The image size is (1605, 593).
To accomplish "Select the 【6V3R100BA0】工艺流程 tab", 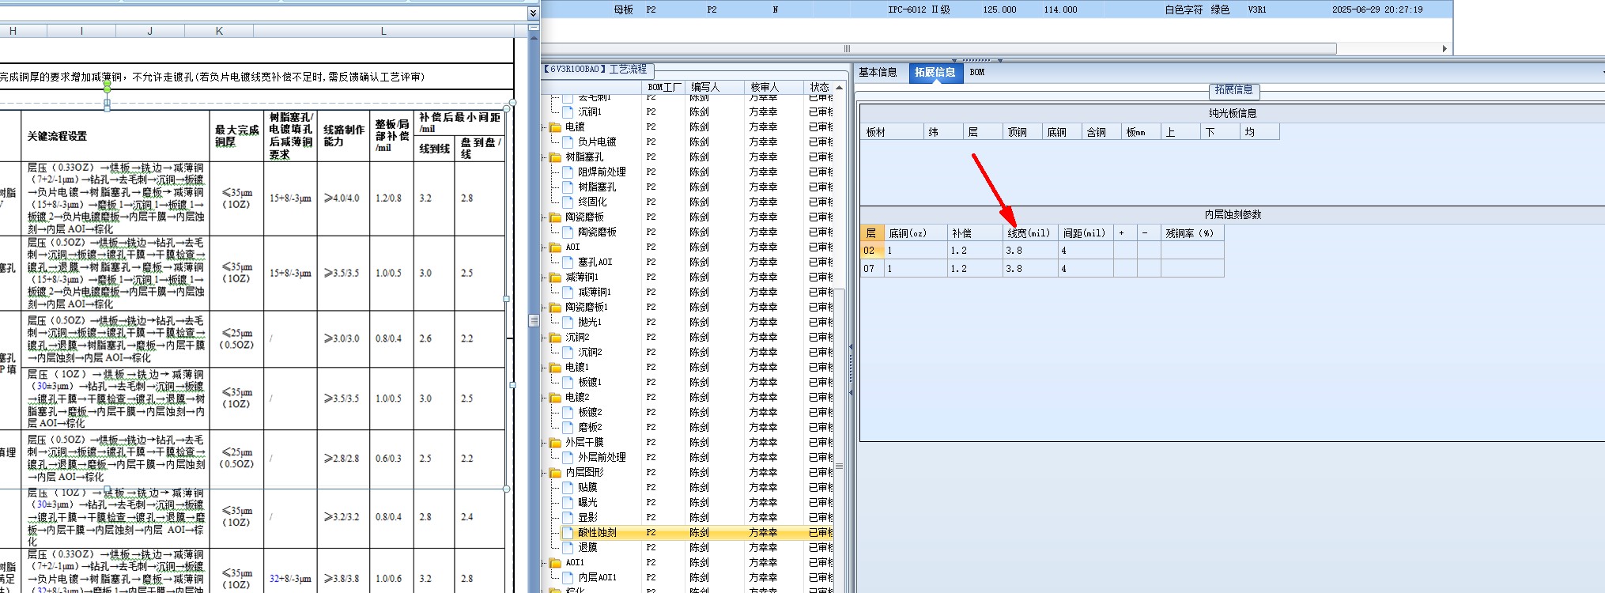I will [598, 70].
